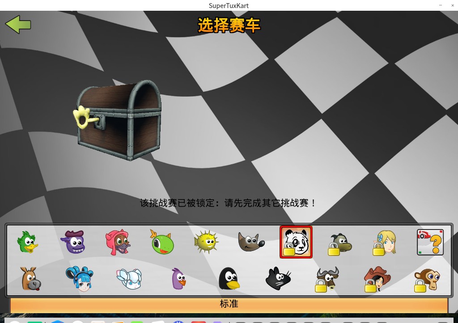Minimize the SuperTuxKart window
458x323 pixels.
point(441,5)
